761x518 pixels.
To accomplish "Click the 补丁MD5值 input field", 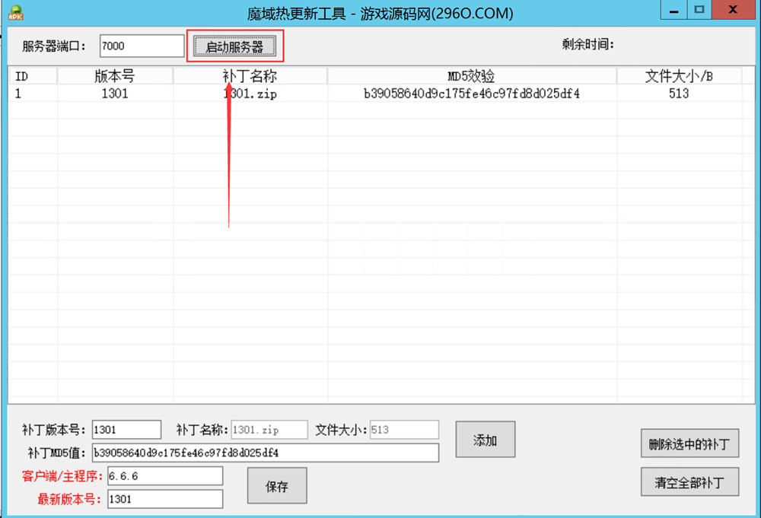I will 265,453.
